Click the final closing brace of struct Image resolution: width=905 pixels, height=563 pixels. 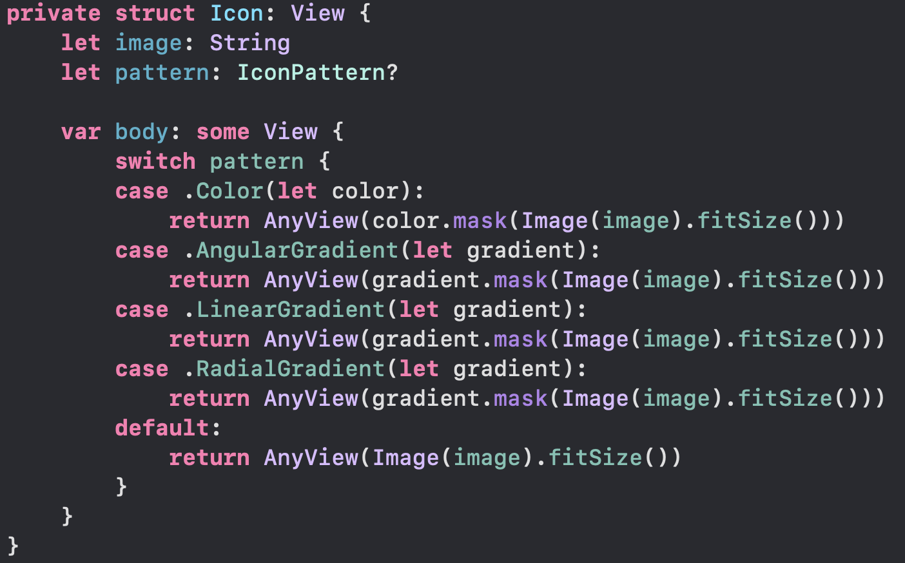(13, 546)
